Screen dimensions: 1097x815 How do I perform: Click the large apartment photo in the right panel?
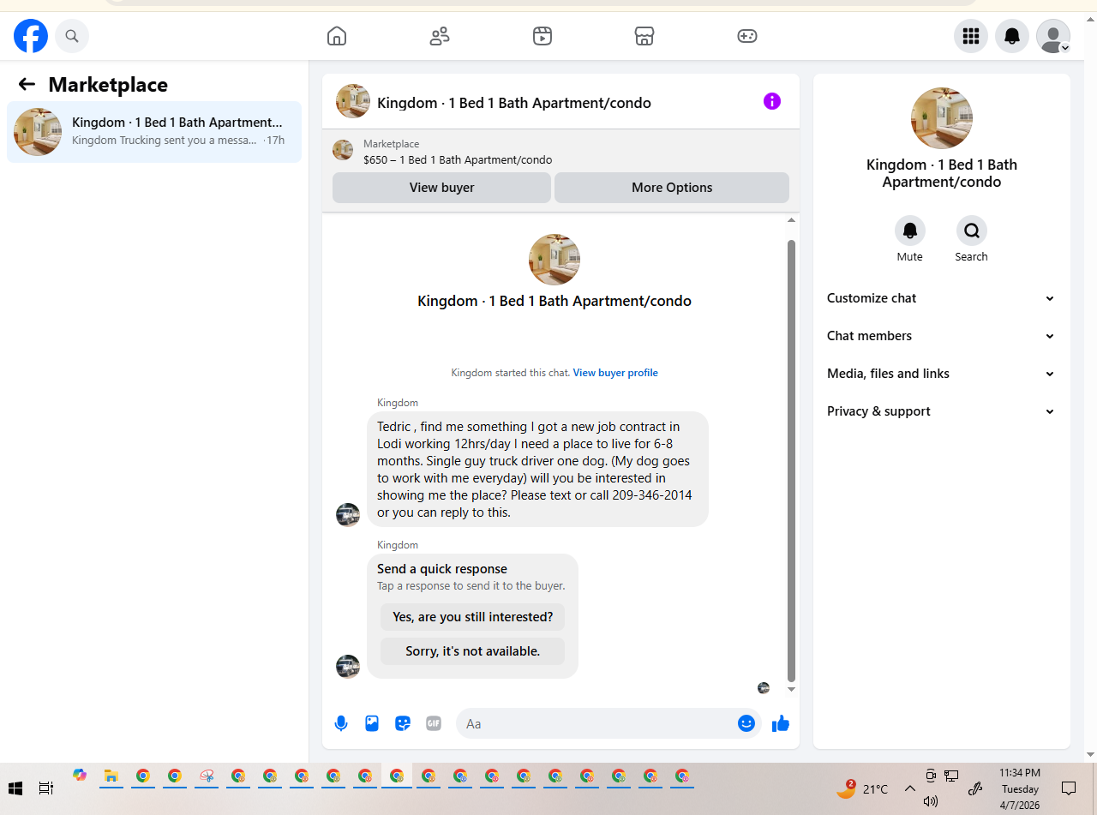tap(942, 118)
